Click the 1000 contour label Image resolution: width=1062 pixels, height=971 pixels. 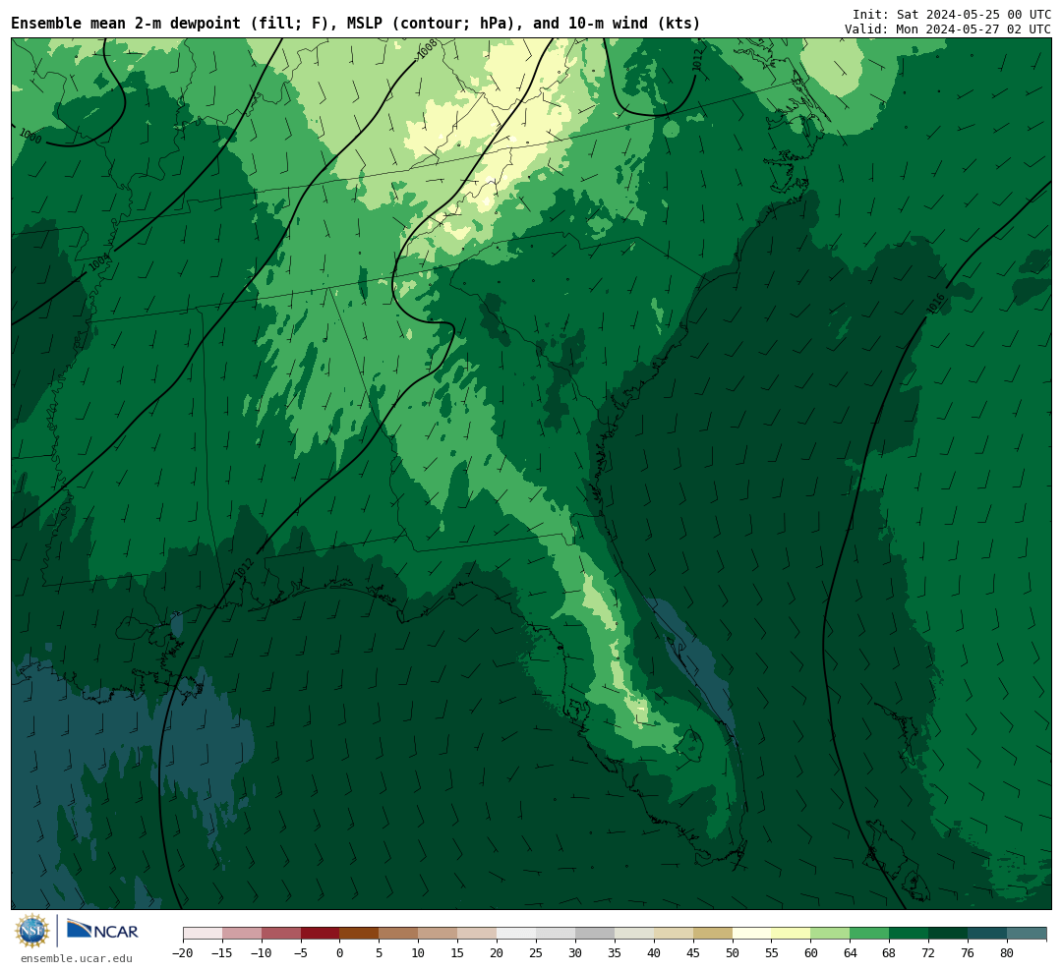click(30, 136)
